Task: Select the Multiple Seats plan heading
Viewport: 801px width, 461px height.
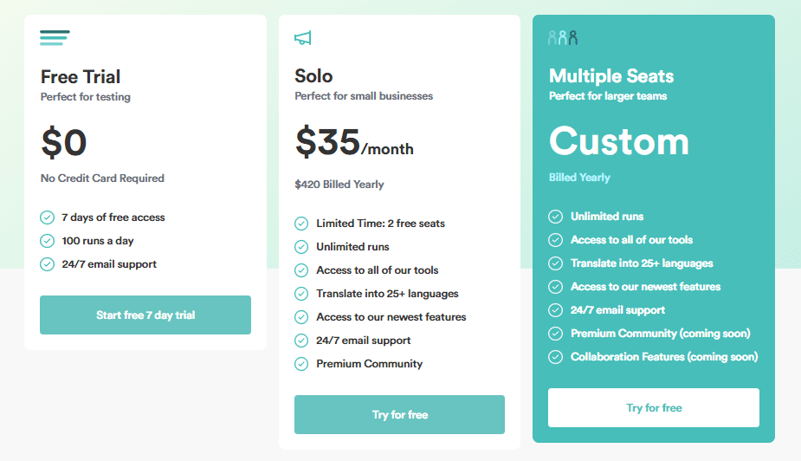Action: point(611,76)
